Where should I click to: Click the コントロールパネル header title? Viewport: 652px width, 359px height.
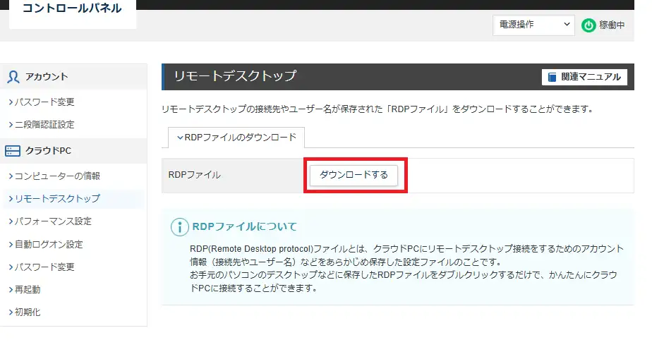coord(72,9)
